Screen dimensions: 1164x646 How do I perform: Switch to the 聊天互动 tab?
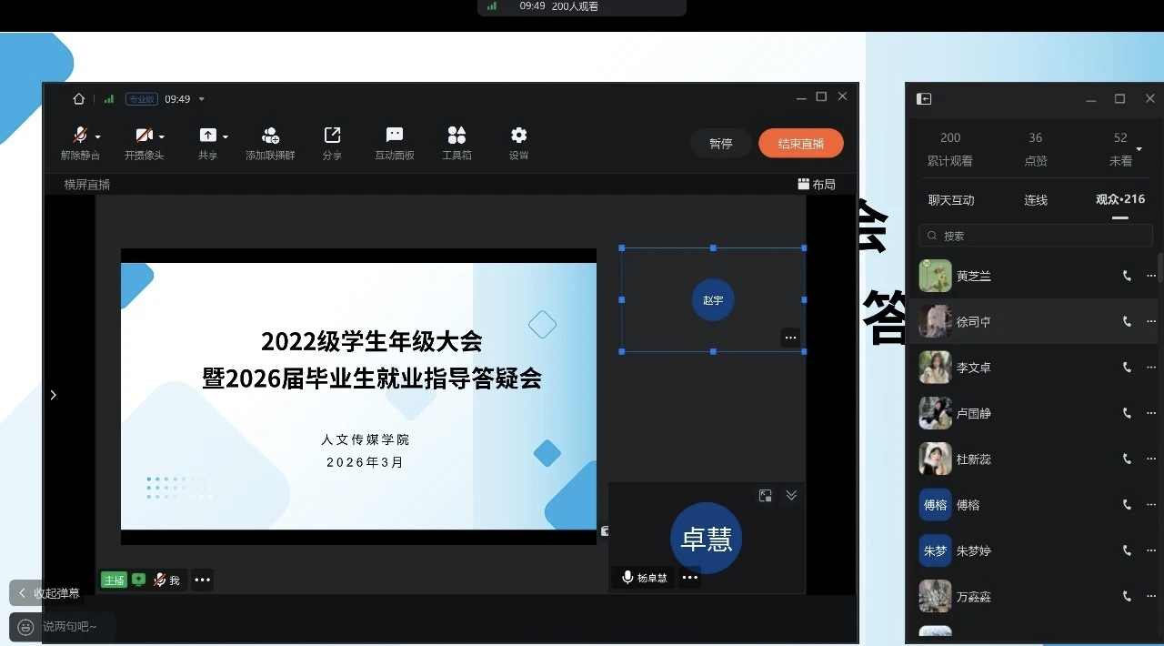950,200
